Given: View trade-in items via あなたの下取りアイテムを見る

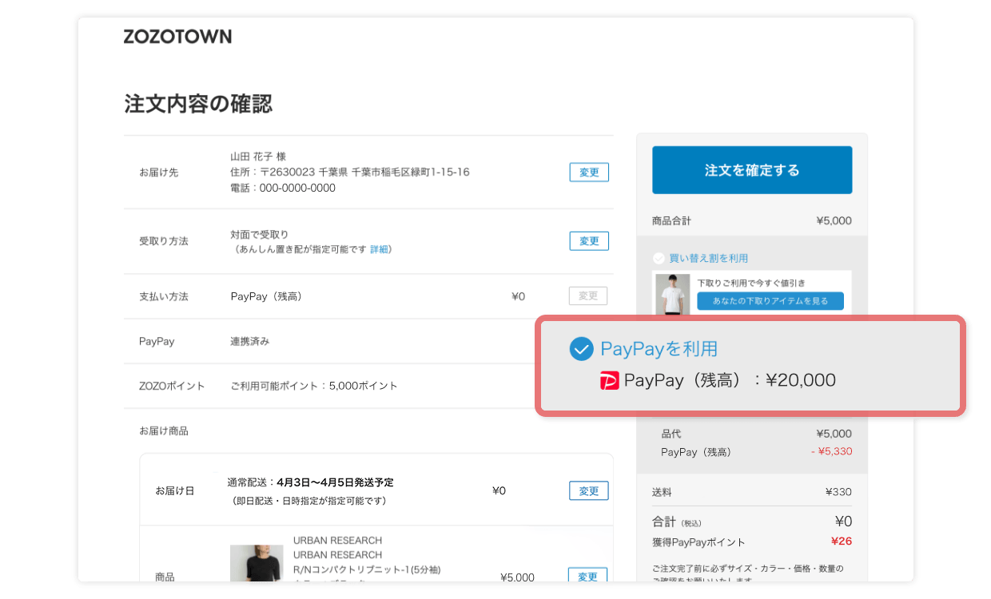Looking at the screenshot, I should pyautogui.click(x=771, y=301).
